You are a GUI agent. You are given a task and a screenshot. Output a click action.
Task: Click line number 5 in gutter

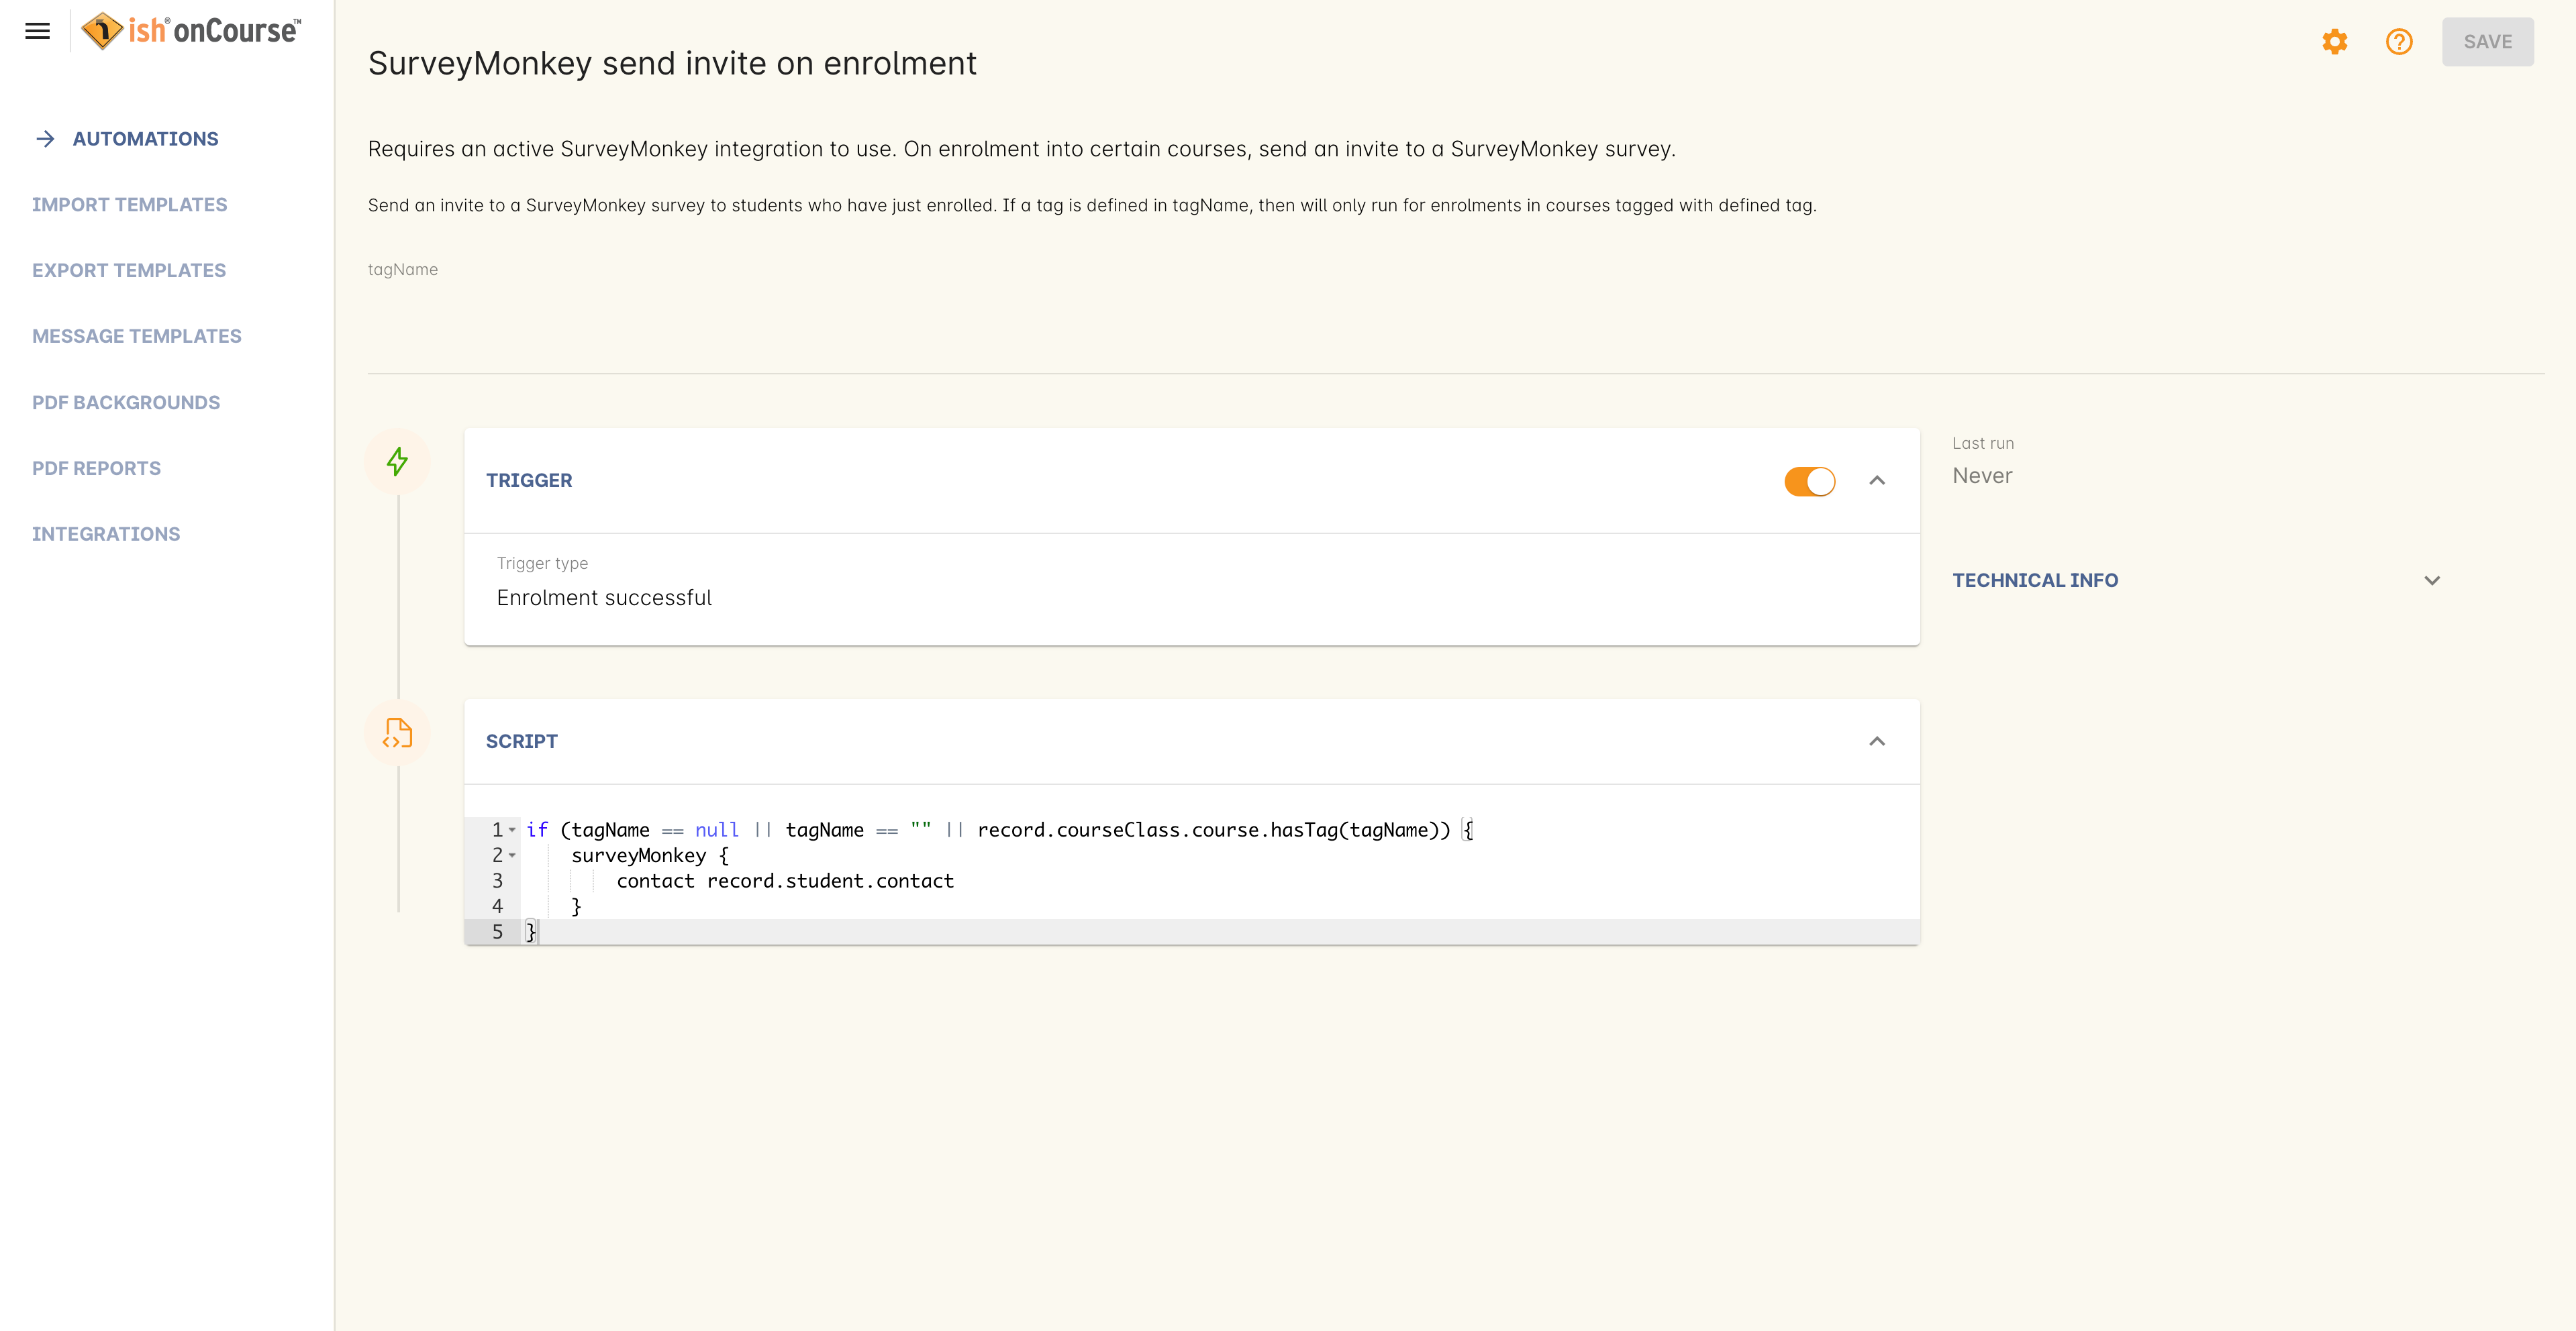[497, 933]
